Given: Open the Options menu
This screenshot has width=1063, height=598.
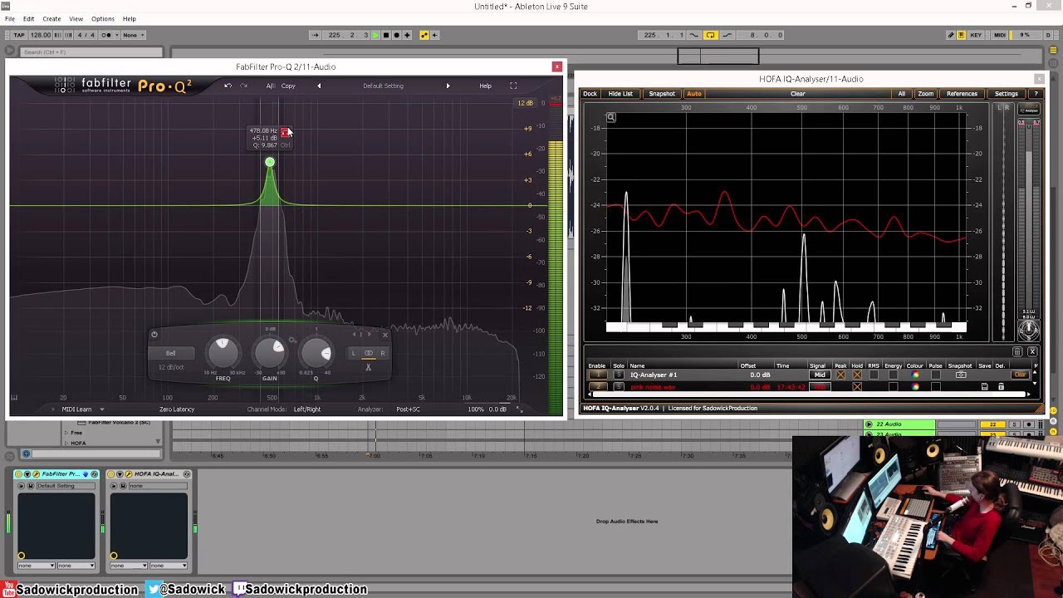Looking at the screenshot, I should 103,18.
